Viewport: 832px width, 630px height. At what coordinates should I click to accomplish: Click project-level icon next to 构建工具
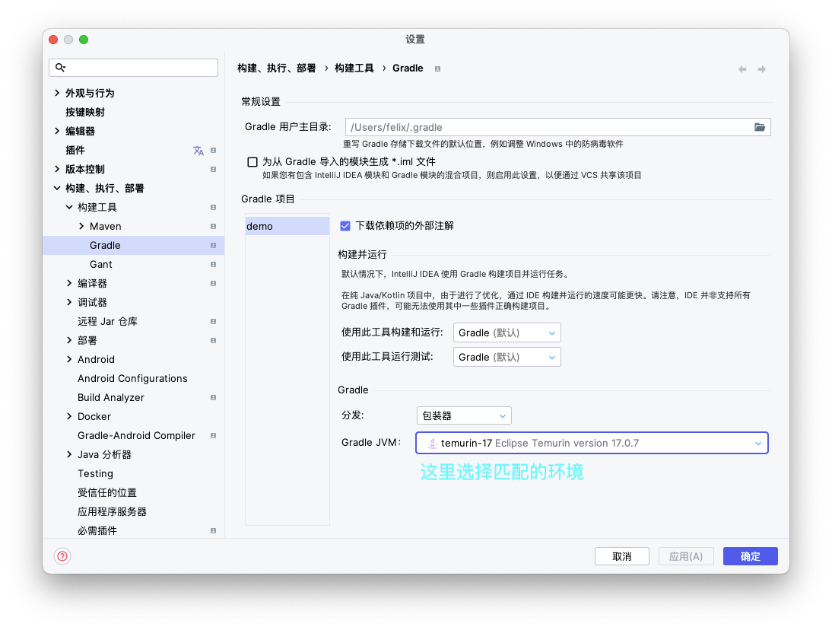(x=213, y=208)
